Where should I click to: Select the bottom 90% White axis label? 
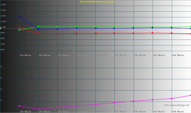coord(178,111)
